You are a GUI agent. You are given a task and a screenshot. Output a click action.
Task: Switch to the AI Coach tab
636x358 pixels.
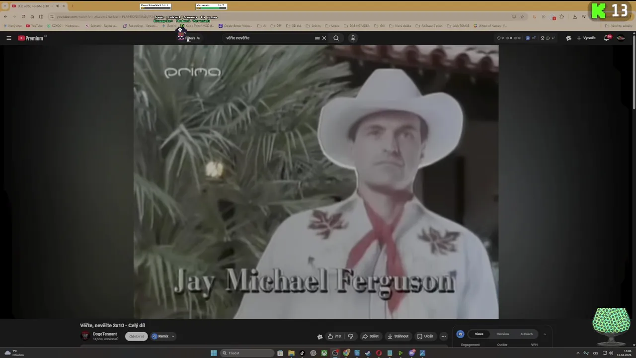click(x=526, y=334)
